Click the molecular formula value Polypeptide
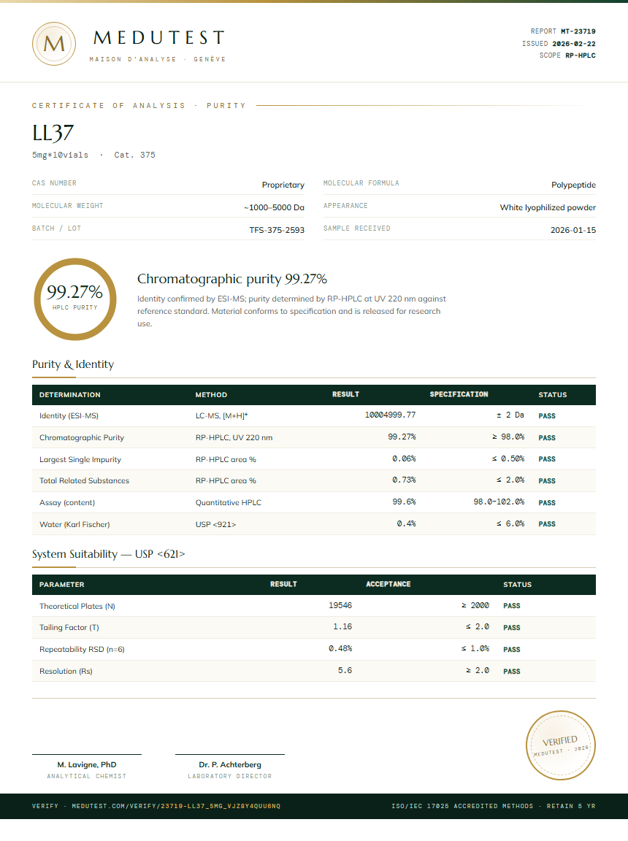The width and height of the screenshot is (628, 841). pyautogui.click(x=573, y=185)
